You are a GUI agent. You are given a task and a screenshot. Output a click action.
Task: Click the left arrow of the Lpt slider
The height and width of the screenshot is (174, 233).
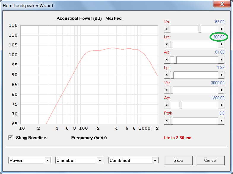coord(167,75)
